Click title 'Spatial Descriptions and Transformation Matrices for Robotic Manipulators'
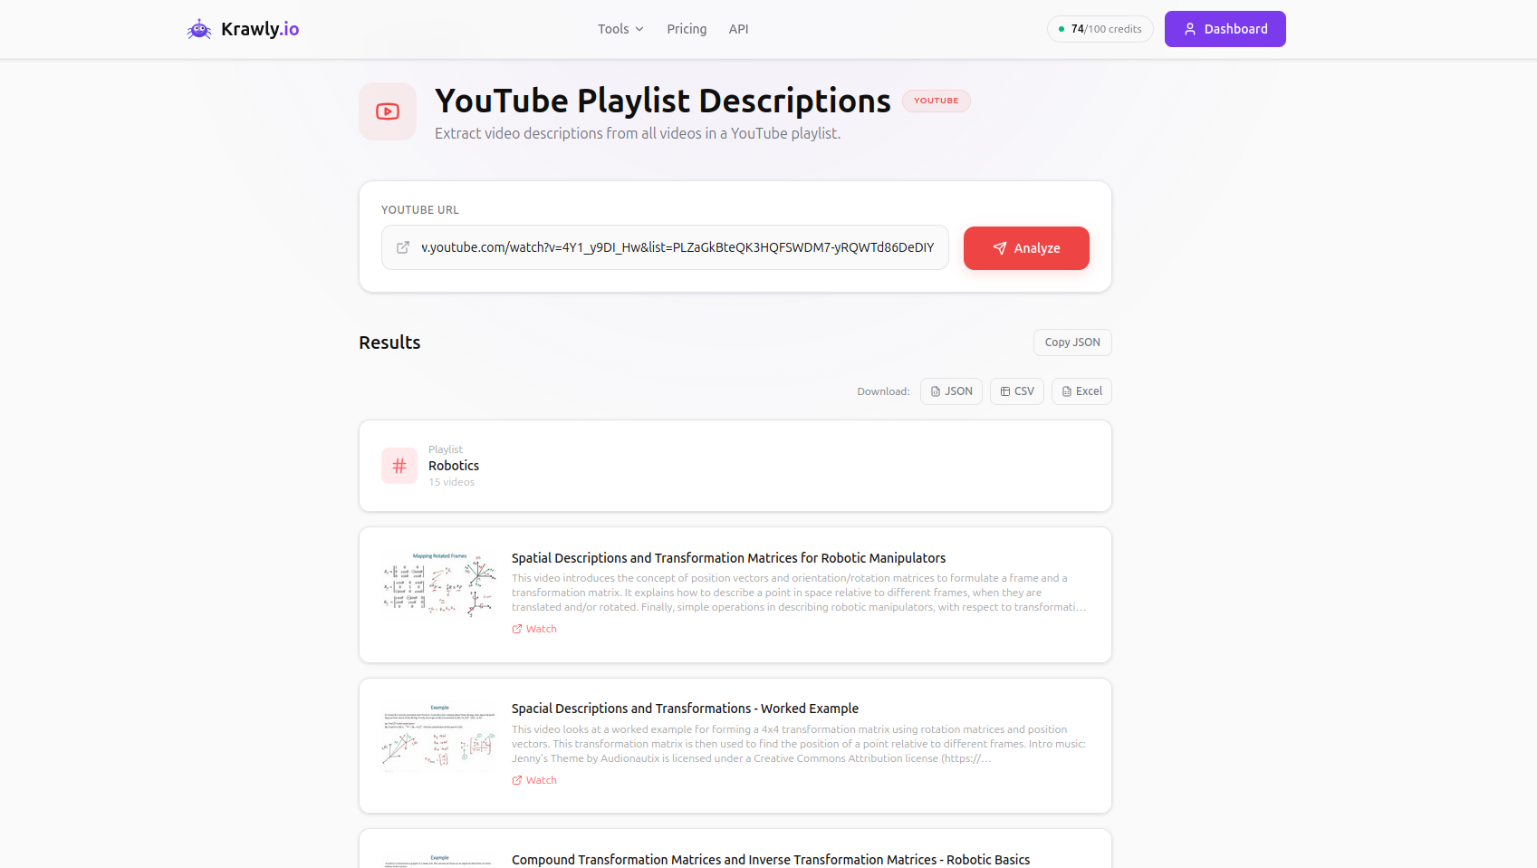The height and width of the screenshot is (868, 1537). pyautogui.click(x=728, y=558)
